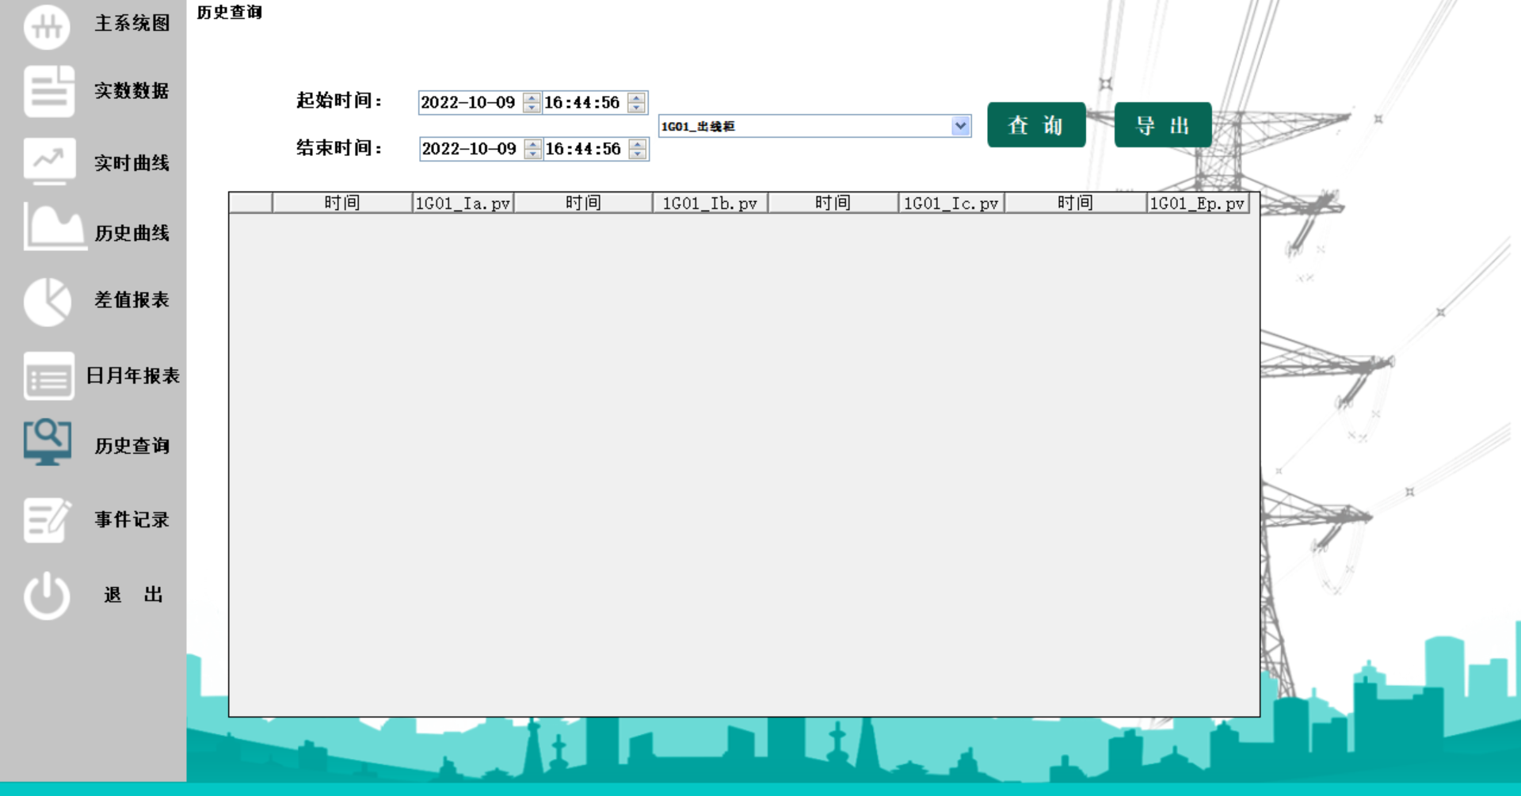Click the 历史查询 monitor search icon

coord(47,442)
